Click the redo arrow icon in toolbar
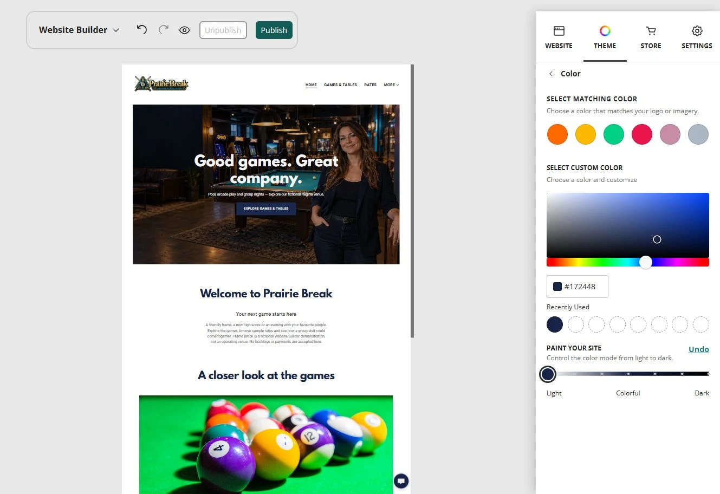The width and height of the screenshot is (720, 494). (x=164, y=30)
